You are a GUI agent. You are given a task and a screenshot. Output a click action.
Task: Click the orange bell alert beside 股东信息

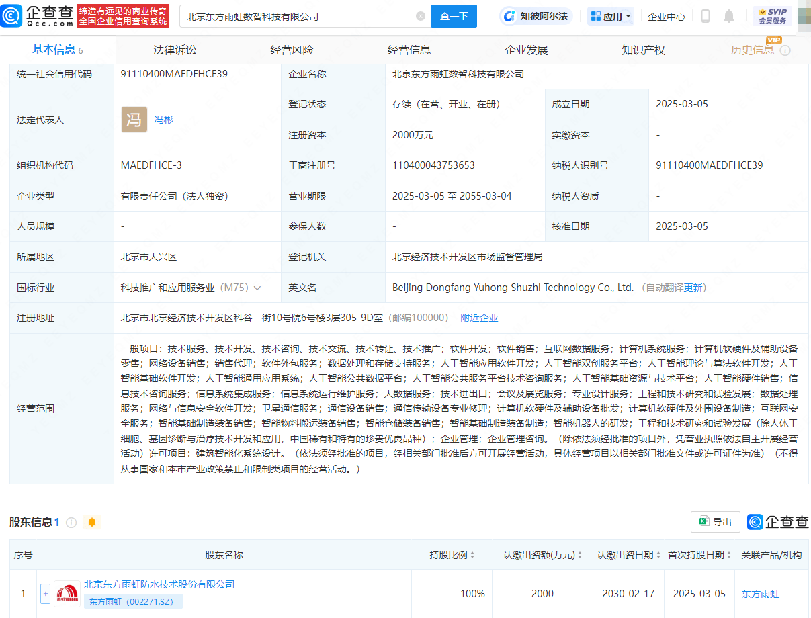[x=92, y=522]
